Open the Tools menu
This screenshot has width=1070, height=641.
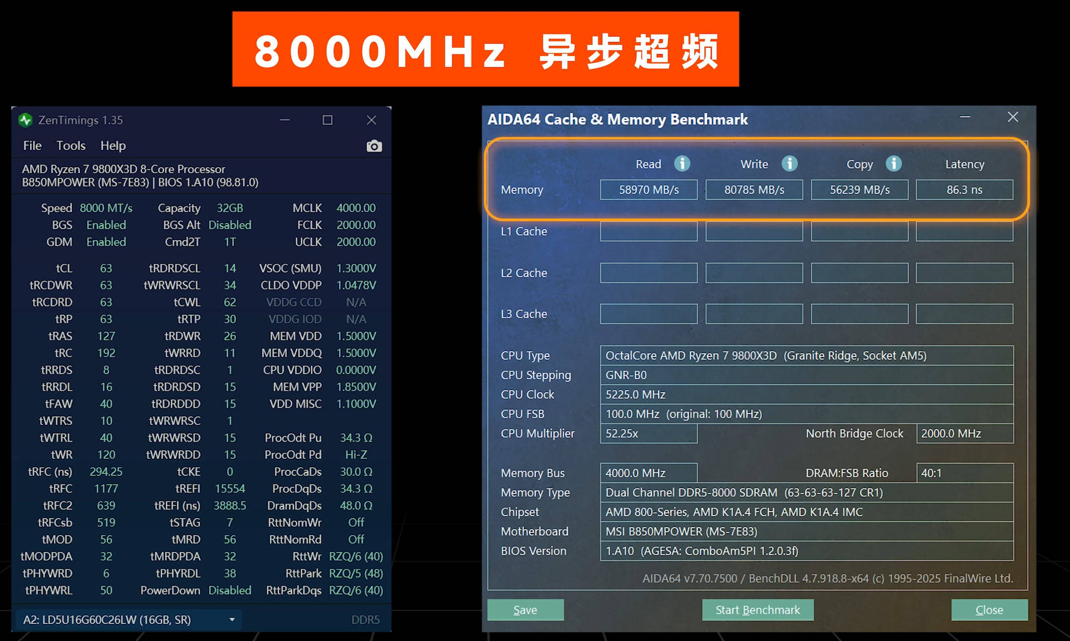click(x=71, y=146)
